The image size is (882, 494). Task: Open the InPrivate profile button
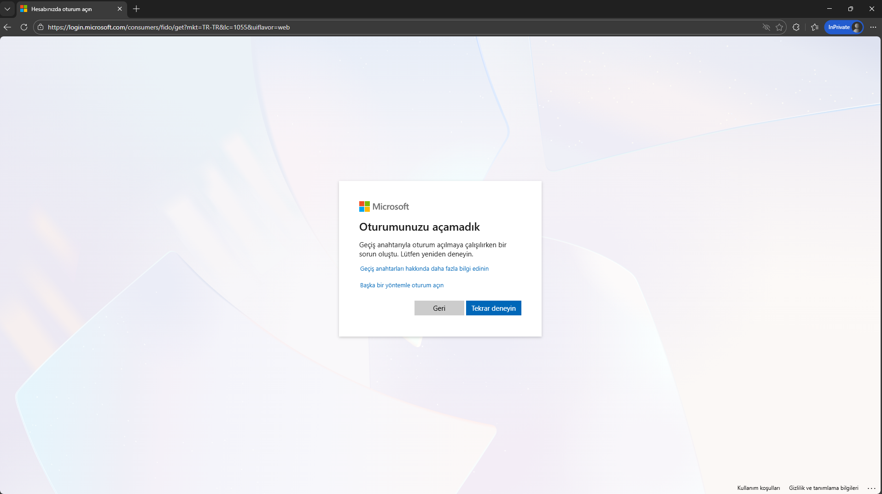tap(844, 27)
